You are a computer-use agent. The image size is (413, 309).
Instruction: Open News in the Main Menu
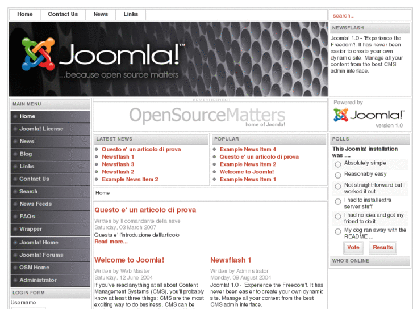tap(51, 142)
